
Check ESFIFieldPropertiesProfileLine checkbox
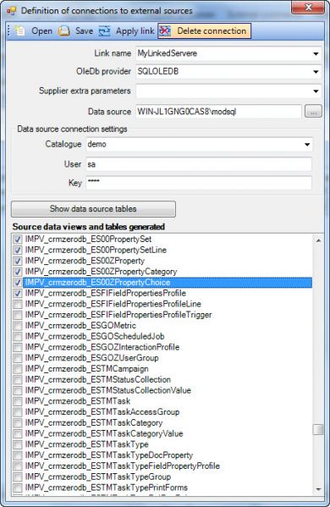pos(18,304)
